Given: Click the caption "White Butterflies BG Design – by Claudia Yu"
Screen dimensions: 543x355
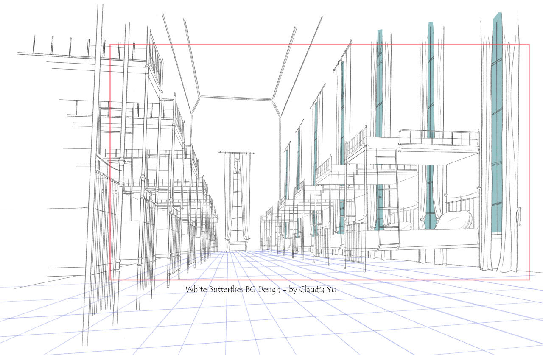Looking at the screenshot, I should 261,290.
